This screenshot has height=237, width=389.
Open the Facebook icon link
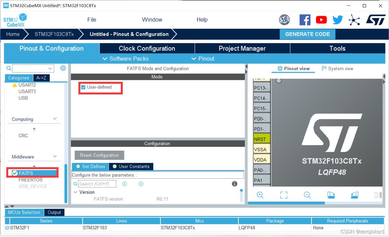pos(305,20)
